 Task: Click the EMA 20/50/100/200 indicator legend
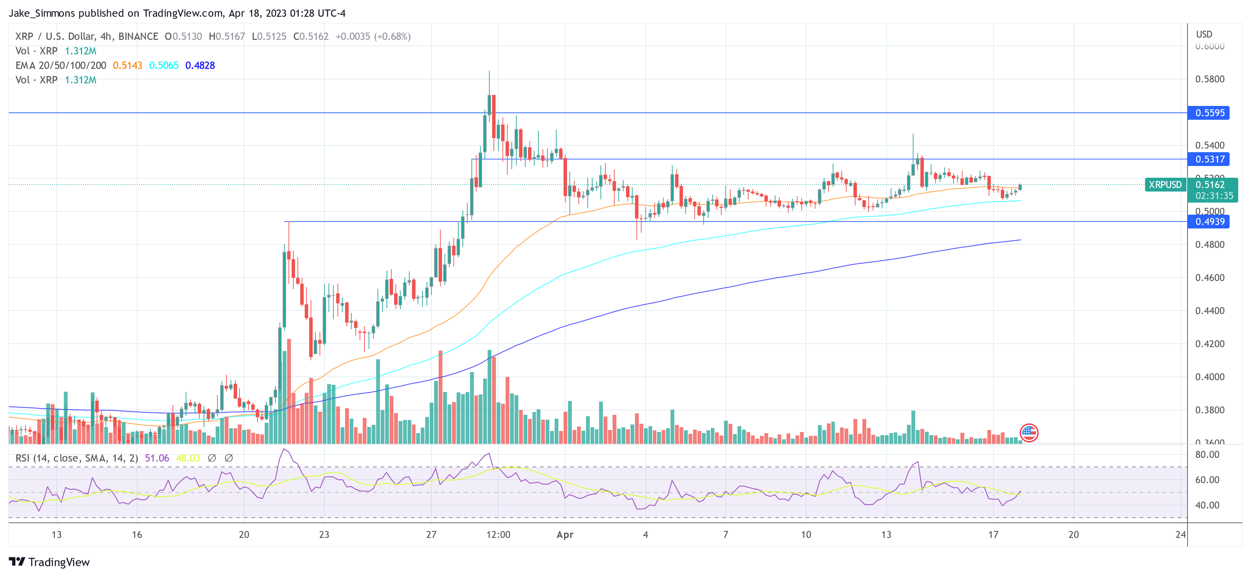click(61, 66)
